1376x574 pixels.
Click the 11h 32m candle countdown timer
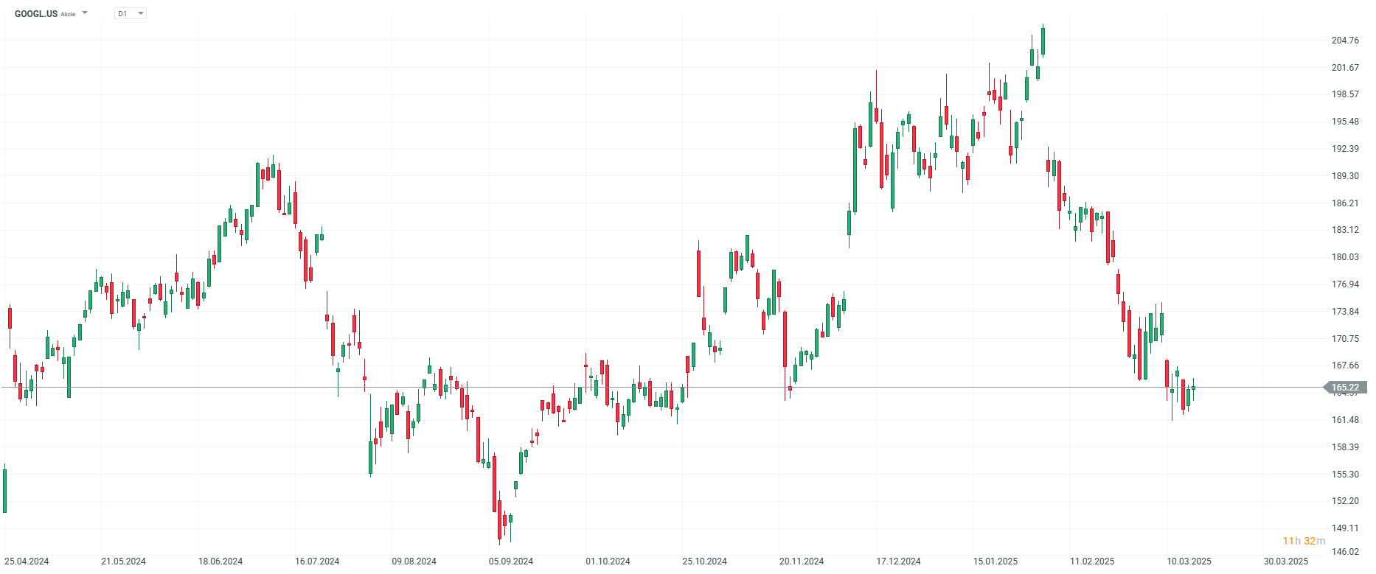[x=1304, y=541]
